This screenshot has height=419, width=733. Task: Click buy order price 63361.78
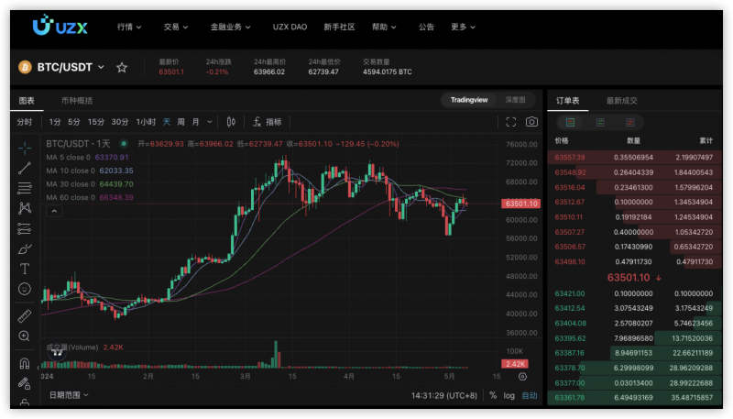coord(570,398)
